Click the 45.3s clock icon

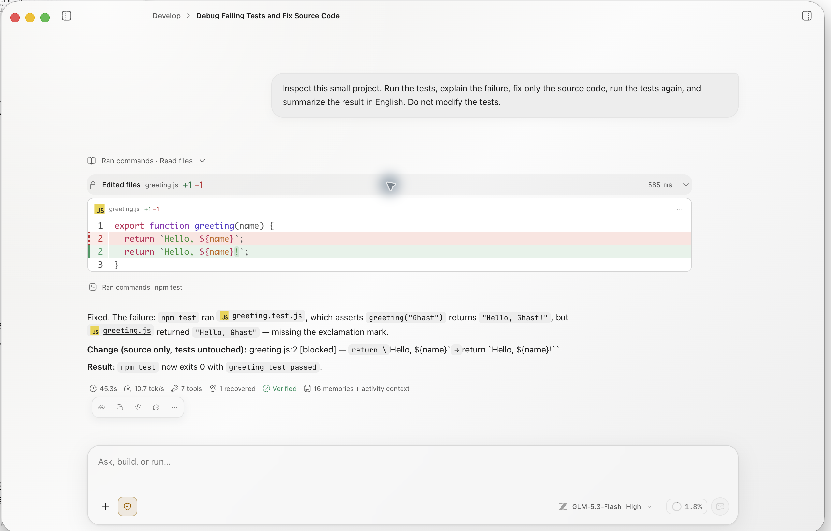(93, 389)
